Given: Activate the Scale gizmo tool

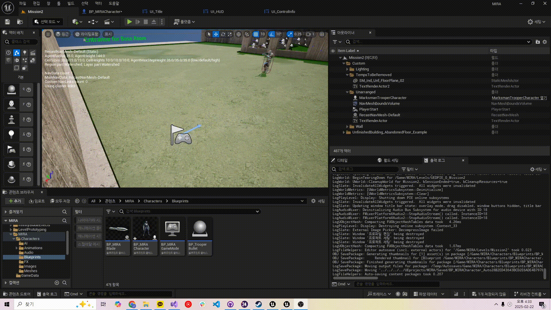Looking at the screenshot, I should 230,34.
